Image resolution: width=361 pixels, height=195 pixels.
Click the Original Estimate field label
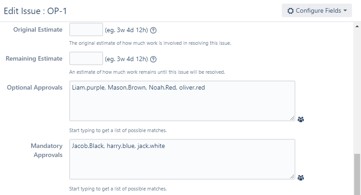(38, 30)
